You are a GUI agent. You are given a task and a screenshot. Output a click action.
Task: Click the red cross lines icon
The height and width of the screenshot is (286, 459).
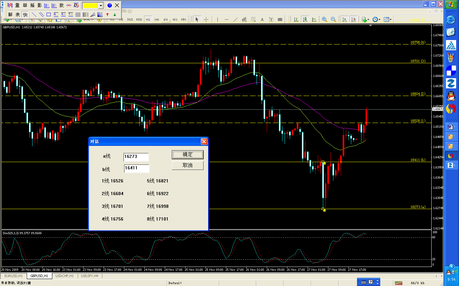[69, 5]
